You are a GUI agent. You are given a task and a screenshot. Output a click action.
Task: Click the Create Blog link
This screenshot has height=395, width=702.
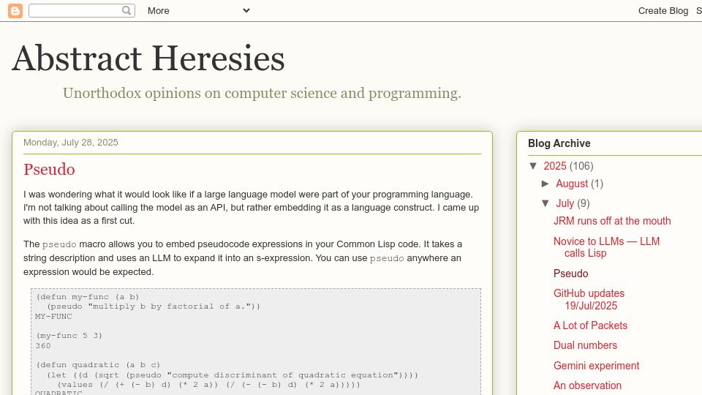(x=663, y=11)
